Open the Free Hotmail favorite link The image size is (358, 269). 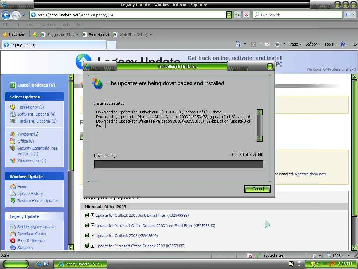(96, 35)
